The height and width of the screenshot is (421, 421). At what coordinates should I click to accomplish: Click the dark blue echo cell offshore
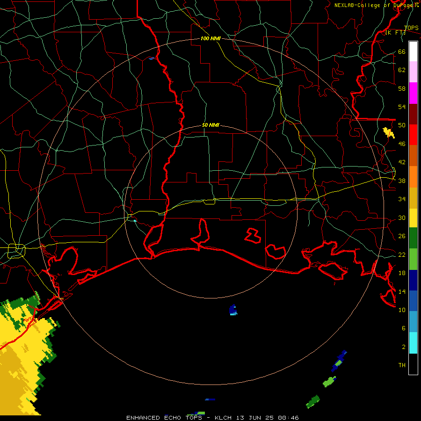(x=233, y=310)
